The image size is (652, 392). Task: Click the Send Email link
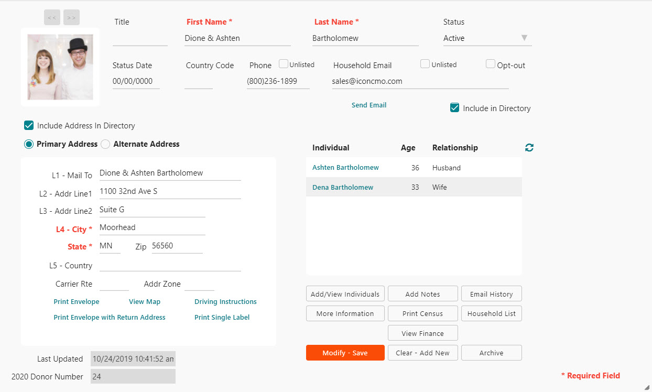(368, 105)
